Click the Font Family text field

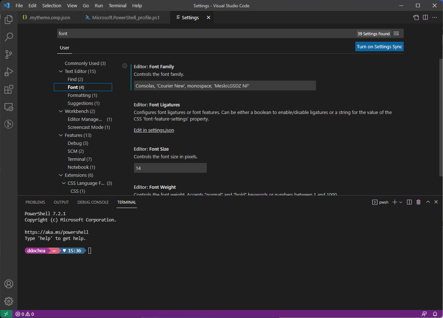pos(225,86)
